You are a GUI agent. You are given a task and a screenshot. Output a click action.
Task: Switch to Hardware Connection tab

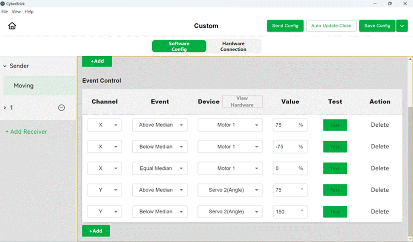click(x=233, y=46)
